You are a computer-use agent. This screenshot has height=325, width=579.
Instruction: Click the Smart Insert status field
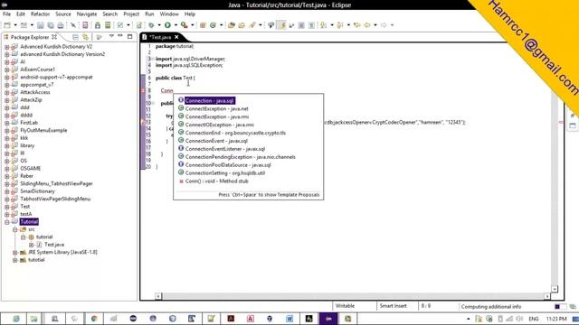pyautogui.click(x=394, y=306)
